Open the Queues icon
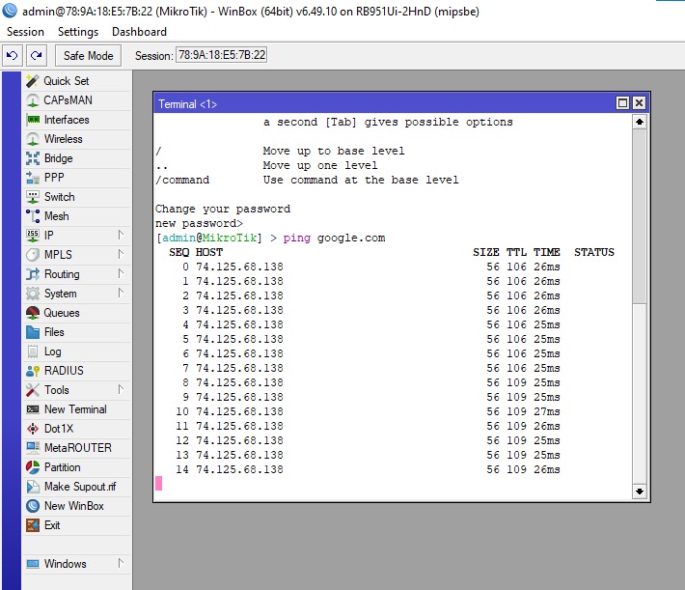This screenshot has height=590, width=685. pyautogui.click(x=33, y=313)
